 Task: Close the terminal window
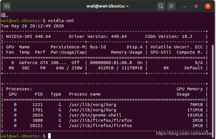pyautogui.click(x=208, y=6)
